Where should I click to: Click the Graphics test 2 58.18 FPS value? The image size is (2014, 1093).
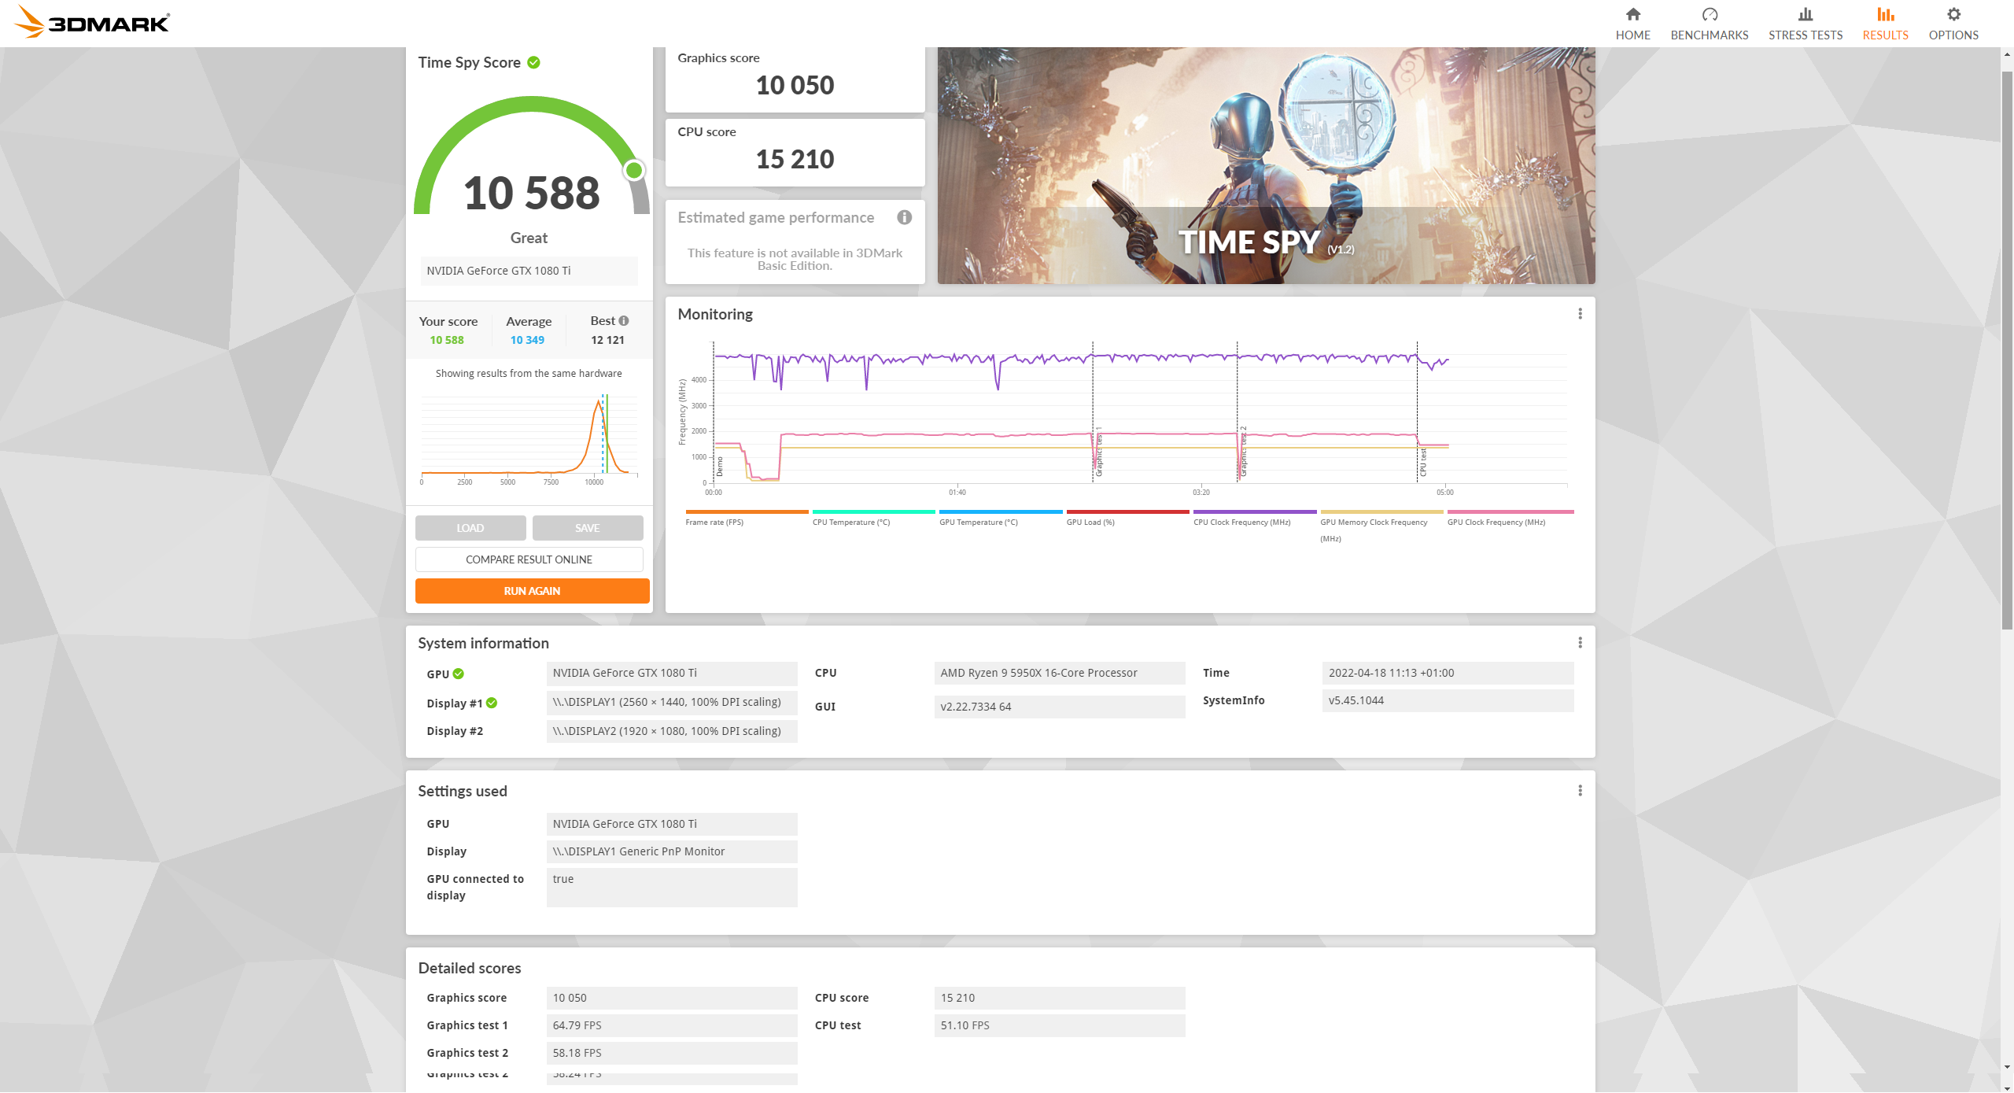[672, 1053]
